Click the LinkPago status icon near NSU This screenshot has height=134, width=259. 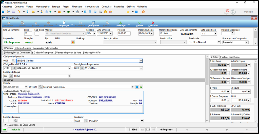point(73,42)
